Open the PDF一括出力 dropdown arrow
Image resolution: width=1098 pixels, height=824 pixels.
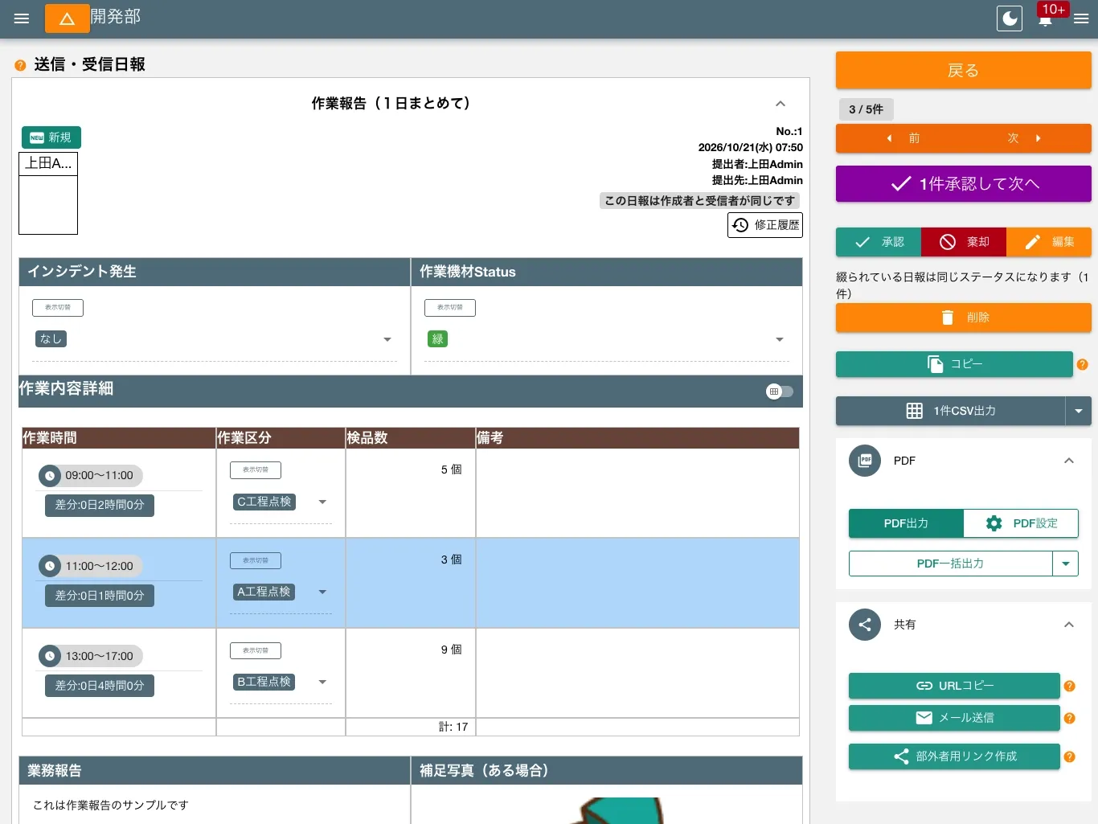pyautogui.click(x=1066, y=564)
